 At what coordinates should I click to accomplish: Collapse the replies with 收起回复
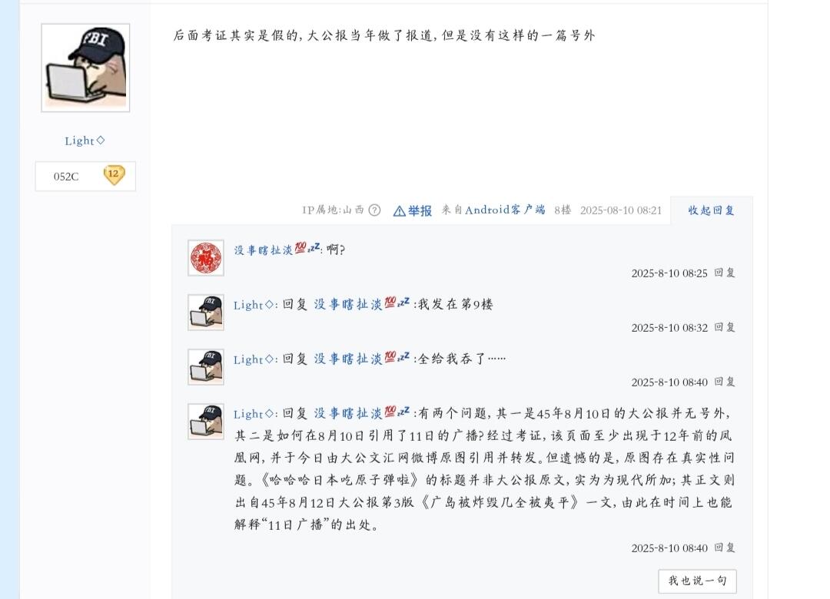(711, 210)
